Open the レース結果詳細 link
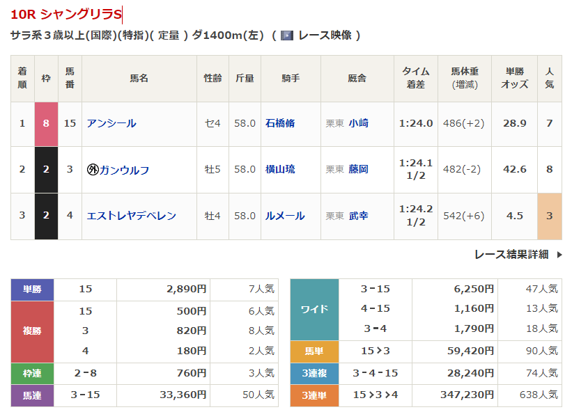 511,255
